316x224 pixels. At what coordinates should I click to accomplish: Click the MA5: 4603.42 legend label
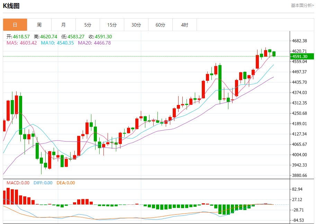tap(21, 43)
